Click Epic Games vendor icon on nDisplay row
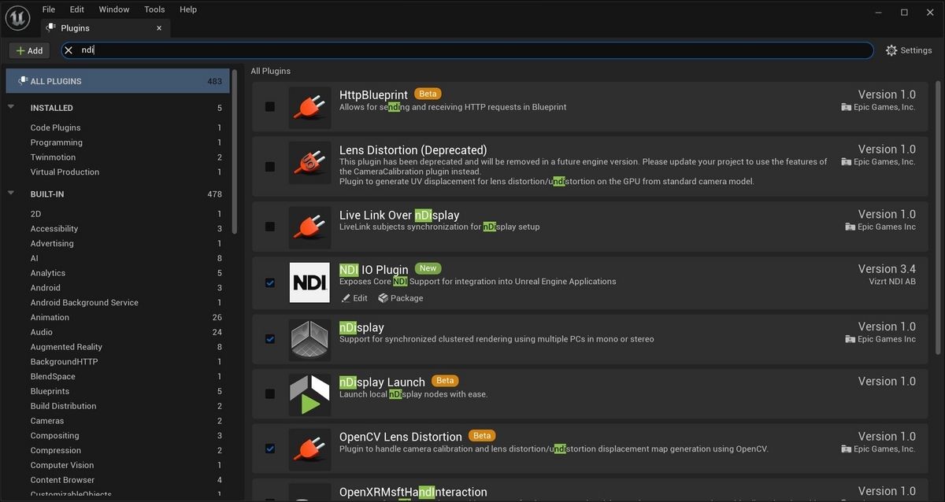The image size is (945, 502). [850, 339]
